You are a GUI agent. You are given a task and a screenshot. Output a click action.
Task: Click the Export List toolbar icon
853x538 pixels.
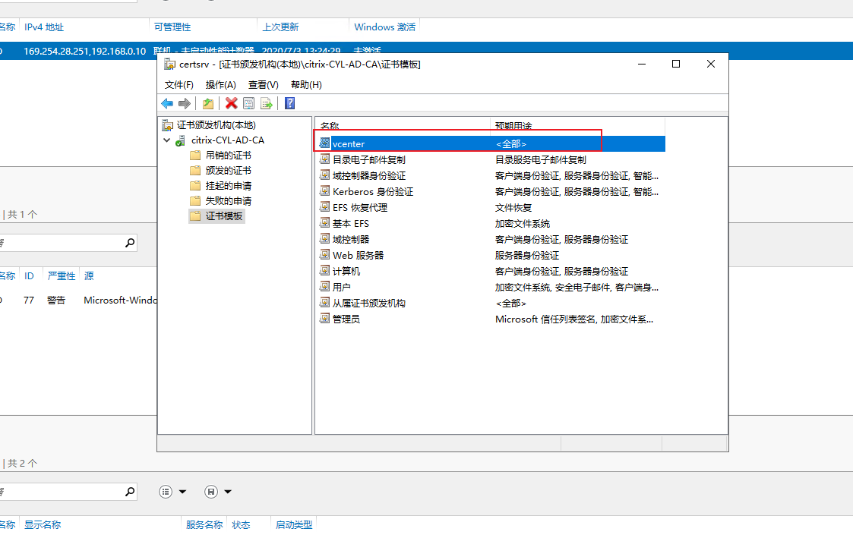tap(267, 103)
